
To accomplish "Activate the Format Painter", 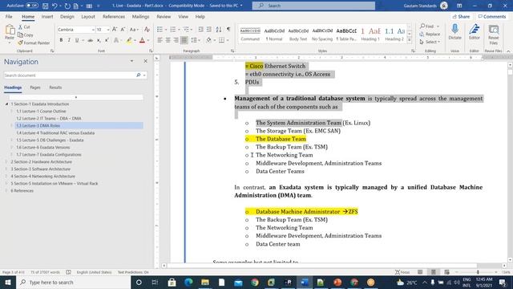I will pos(34,43).
